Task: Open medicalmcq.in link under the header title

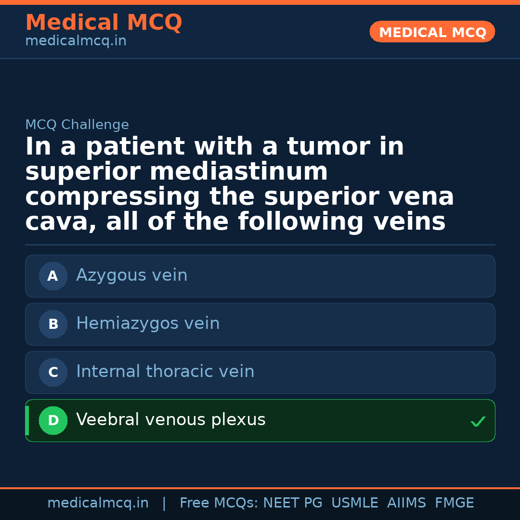Action: (76, 41)
